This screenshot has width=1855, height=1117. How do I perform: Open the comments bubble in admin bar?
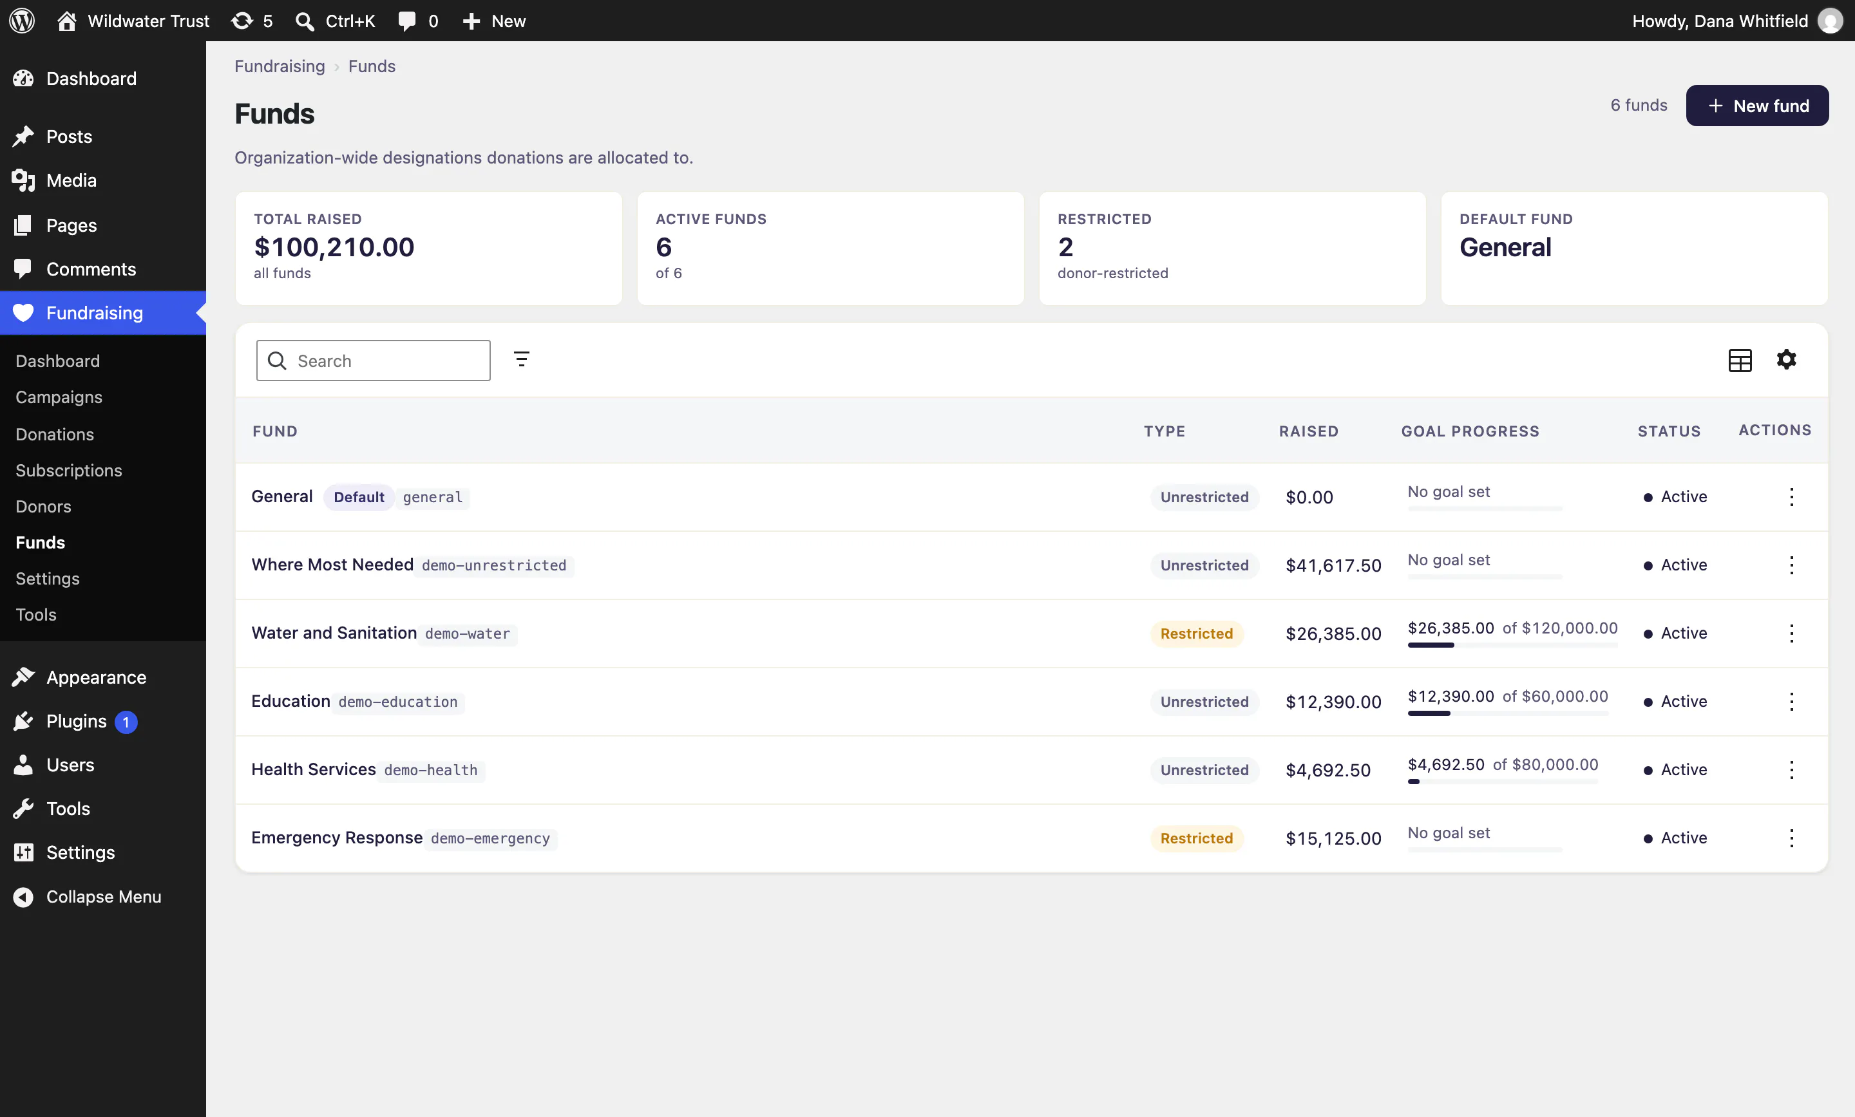(x=418, y=21)
